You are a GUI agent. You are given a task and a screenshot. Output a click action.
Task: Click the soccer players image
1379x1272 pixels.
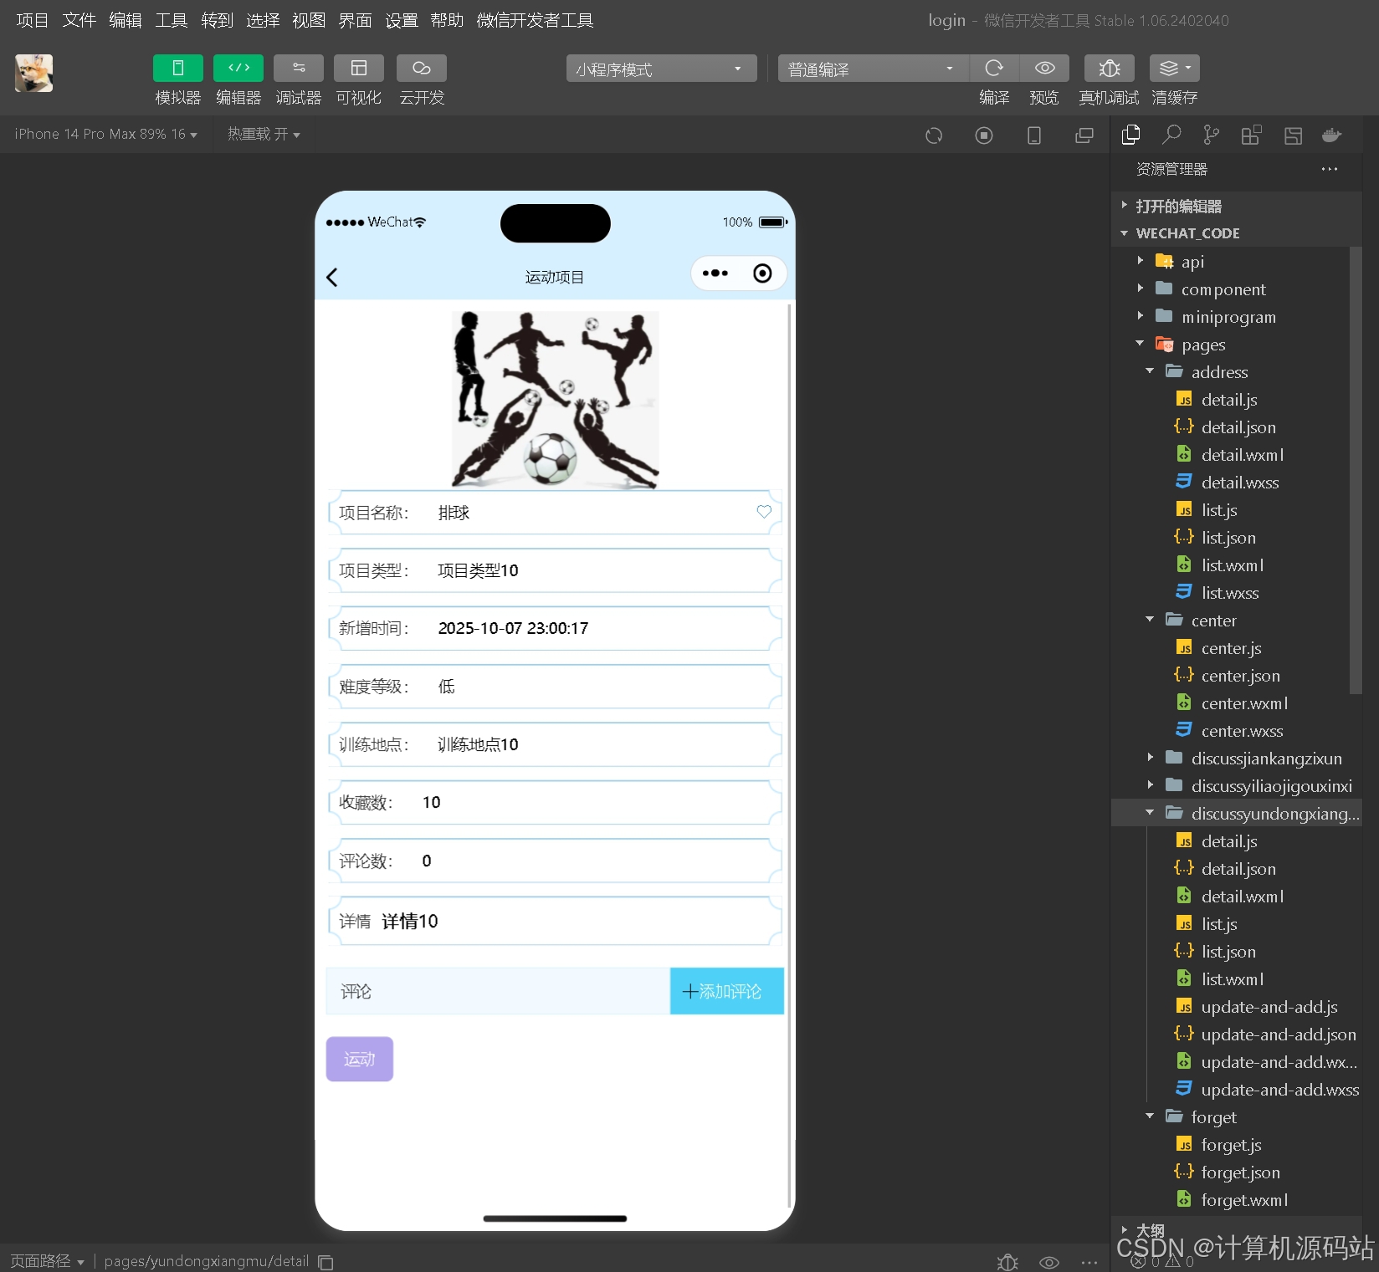(x=555, y=400)
